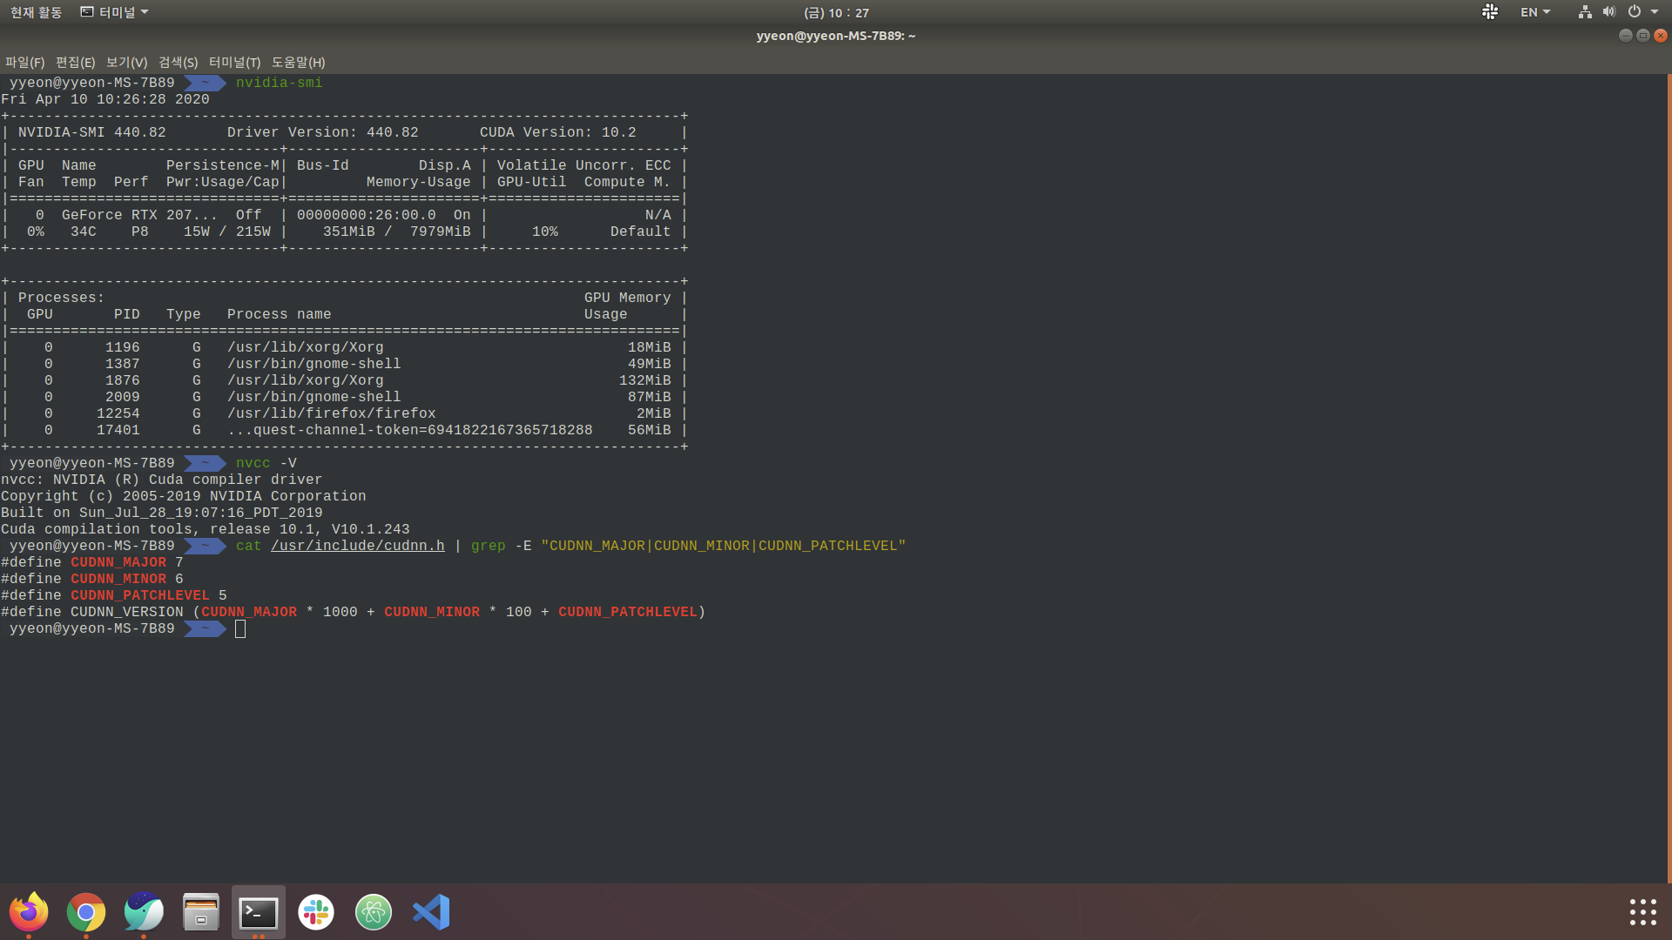Launch Google Chrome from the dock
The width and height of the screenshot is (1672, 940).
click(86, 912)
